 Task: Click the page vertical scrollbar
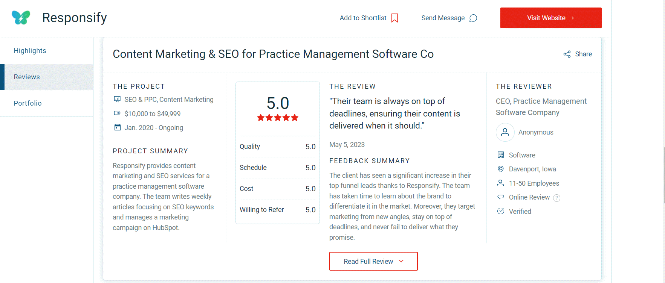coord(664,175)
